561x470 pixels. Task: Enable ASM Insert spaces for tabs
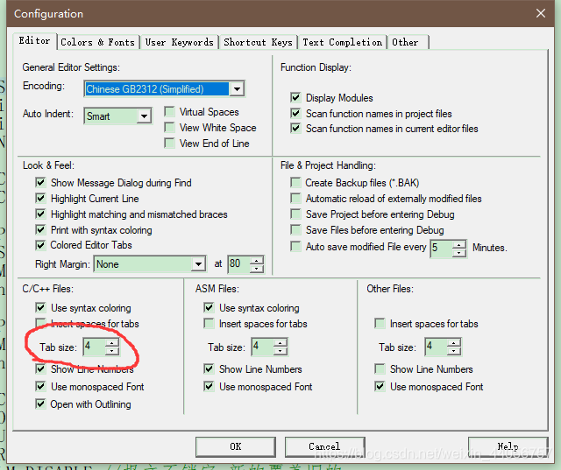tap(209, 323)
